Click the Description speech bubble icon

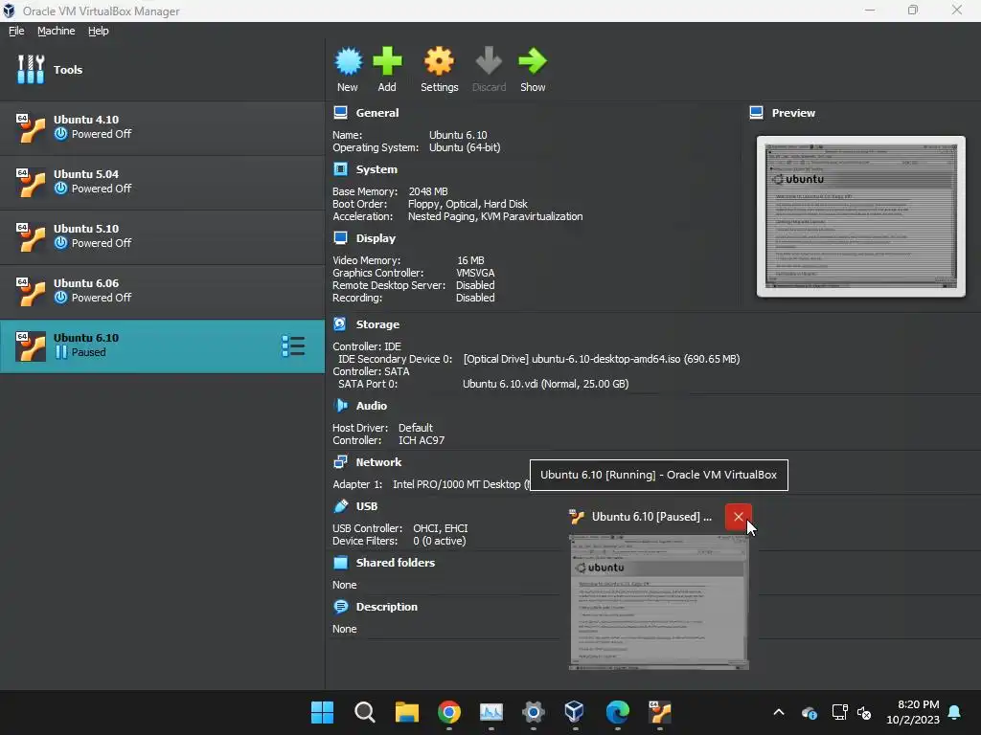340,606
